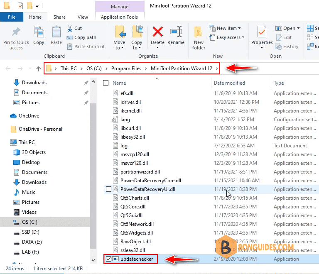Click the Copy icon in Clipboard group
The image size is (319, 274).
click(x=39, y=32)
